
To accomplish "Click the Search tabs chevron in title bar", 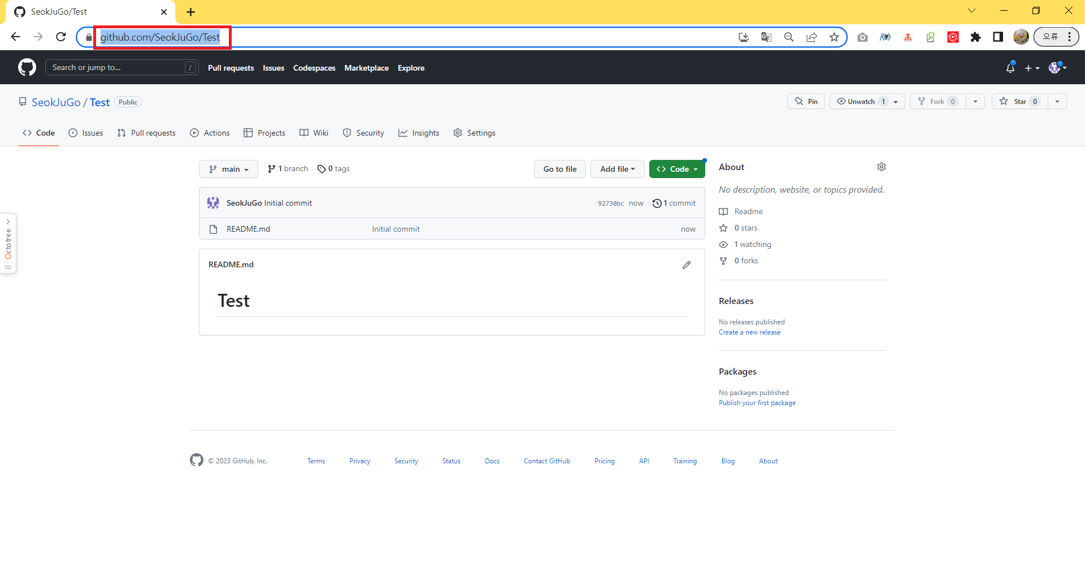I will tap(971, 11).
